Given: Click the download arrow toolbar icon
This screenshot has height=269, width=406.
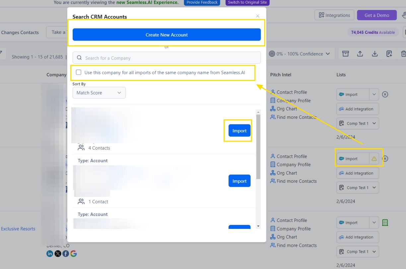Looking at the screenshot, I should (375, 54).
